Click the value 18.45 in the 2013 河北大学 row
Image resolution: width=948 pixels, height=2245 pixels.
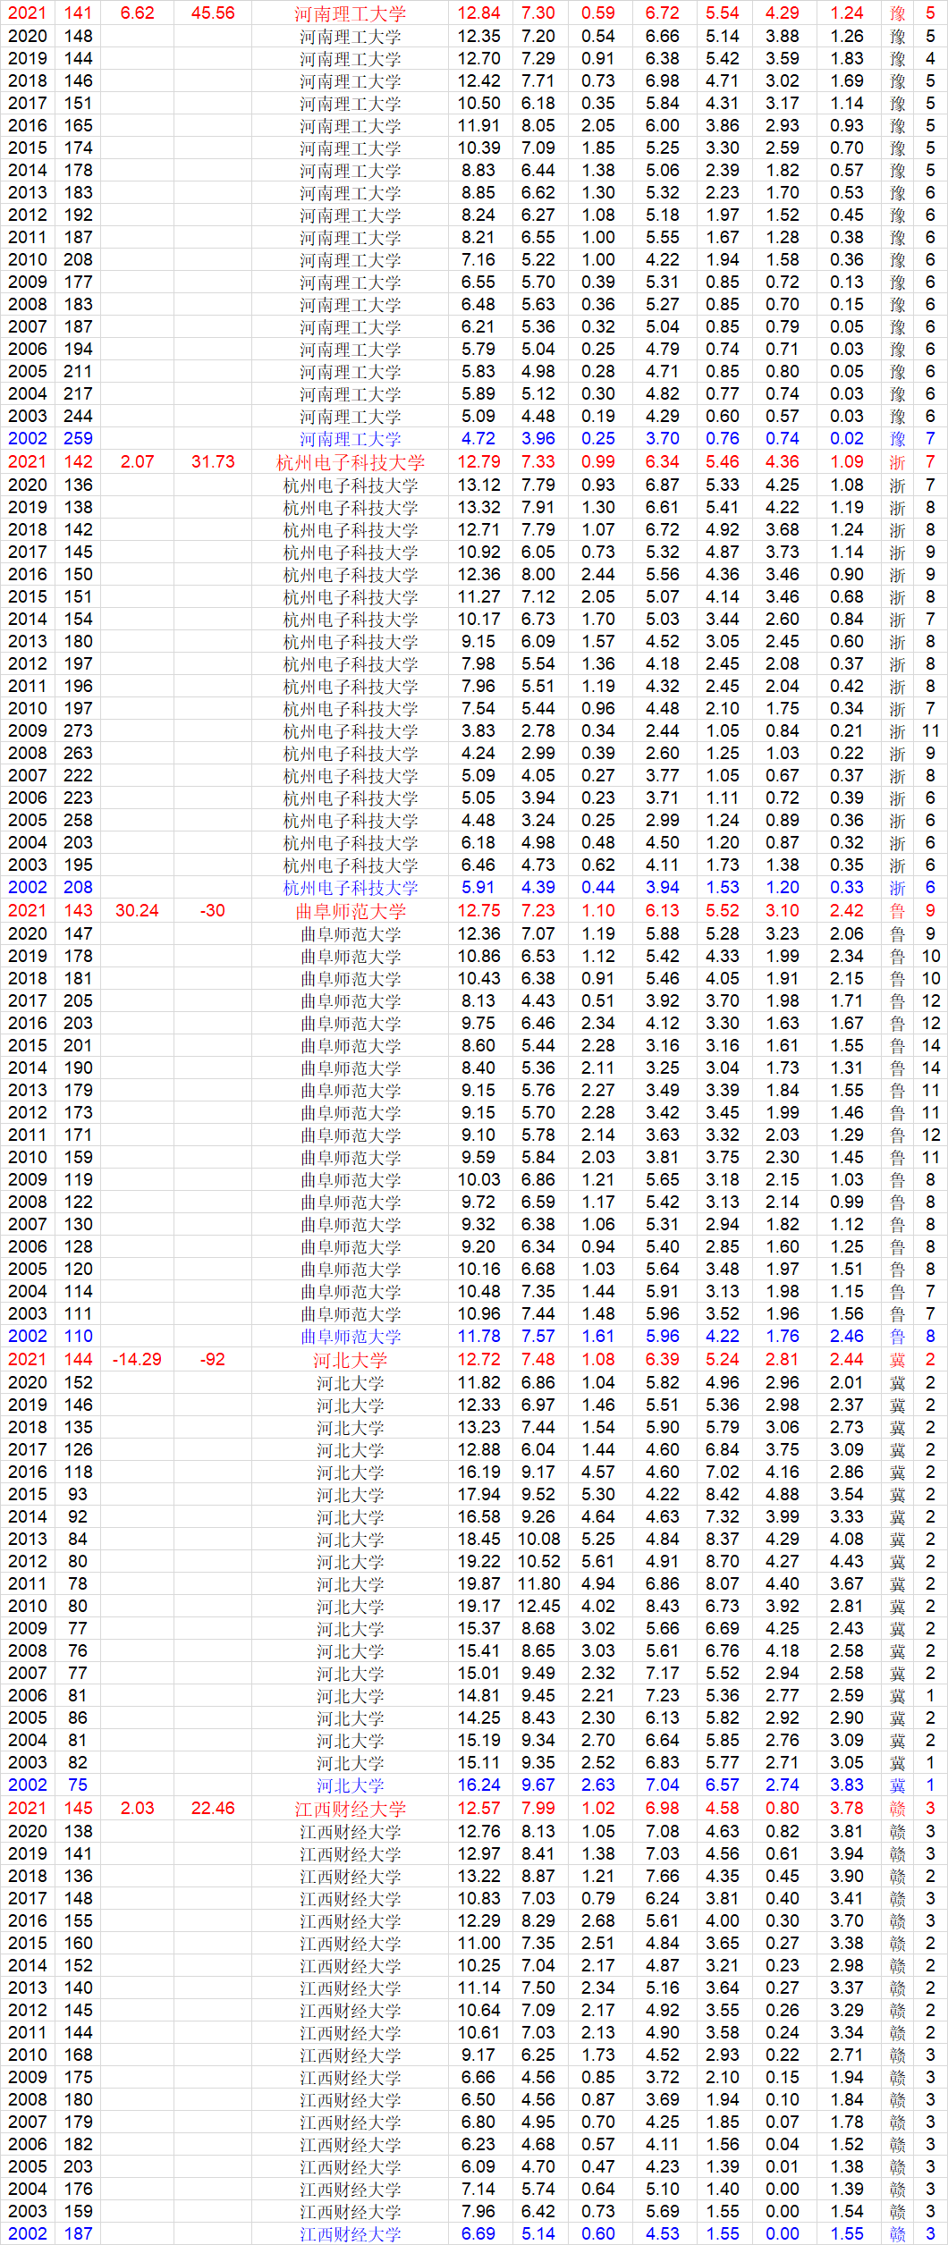tap(478, 1540)
